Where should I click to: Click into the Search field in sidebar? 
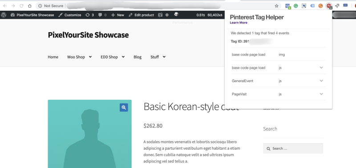[293, 148]
